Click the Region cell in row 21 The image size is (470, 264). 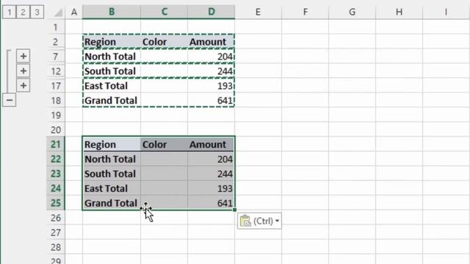tap(112, 144)
